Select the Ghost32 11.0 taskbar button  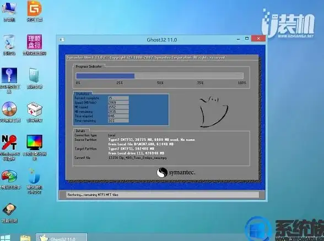61,238
